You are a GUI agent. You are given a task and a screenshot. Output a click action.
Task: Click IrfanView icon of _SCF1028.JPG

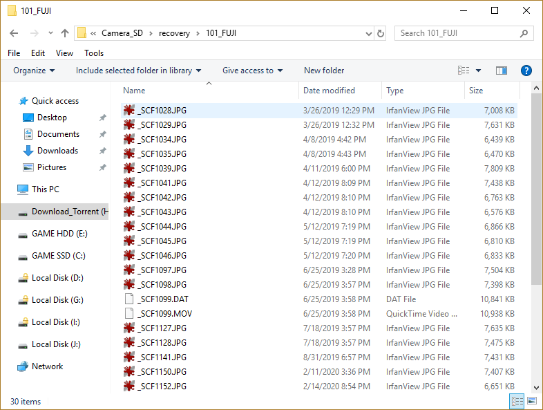point(129,110)
